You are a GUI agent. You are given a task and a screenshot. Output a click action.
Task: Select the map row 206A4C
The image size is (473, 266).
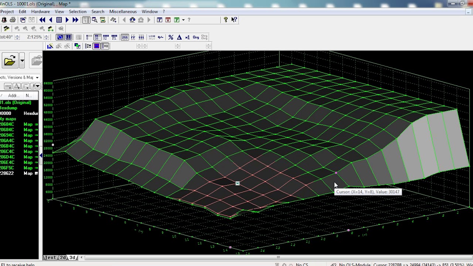click(20, 141)
